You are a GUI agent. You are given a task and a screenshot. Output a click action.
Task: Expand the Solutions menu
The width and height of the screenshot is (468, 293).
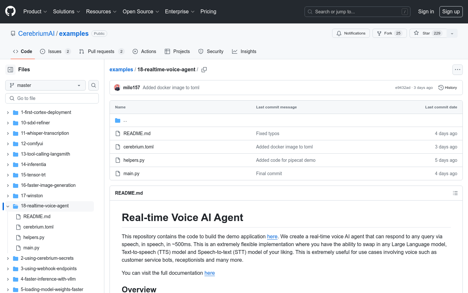(x=66, y=11)
